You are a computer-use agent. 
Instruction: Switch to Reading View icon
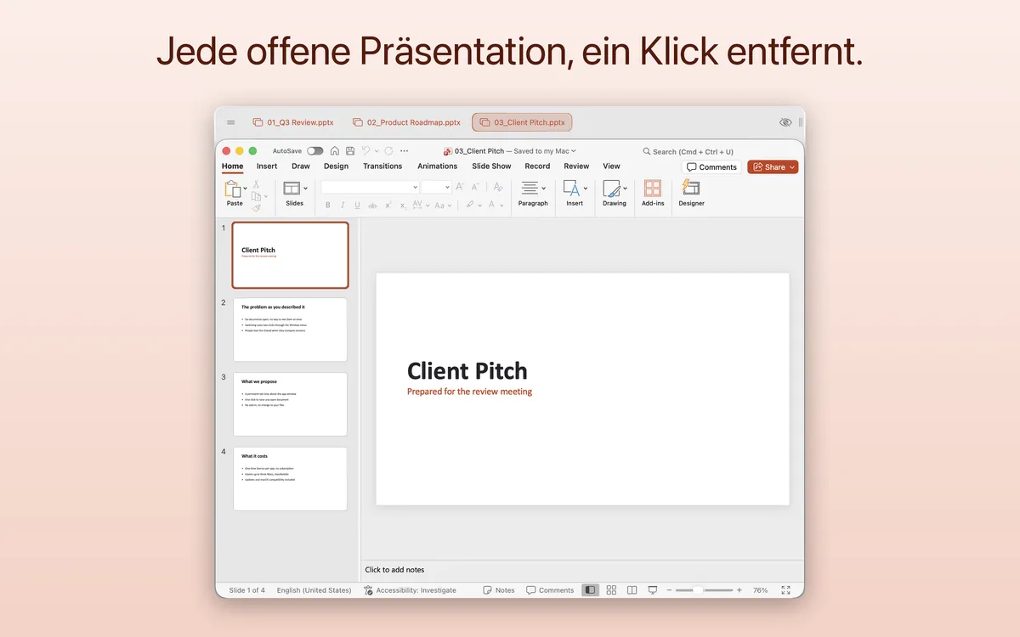(x=632, y=590)
